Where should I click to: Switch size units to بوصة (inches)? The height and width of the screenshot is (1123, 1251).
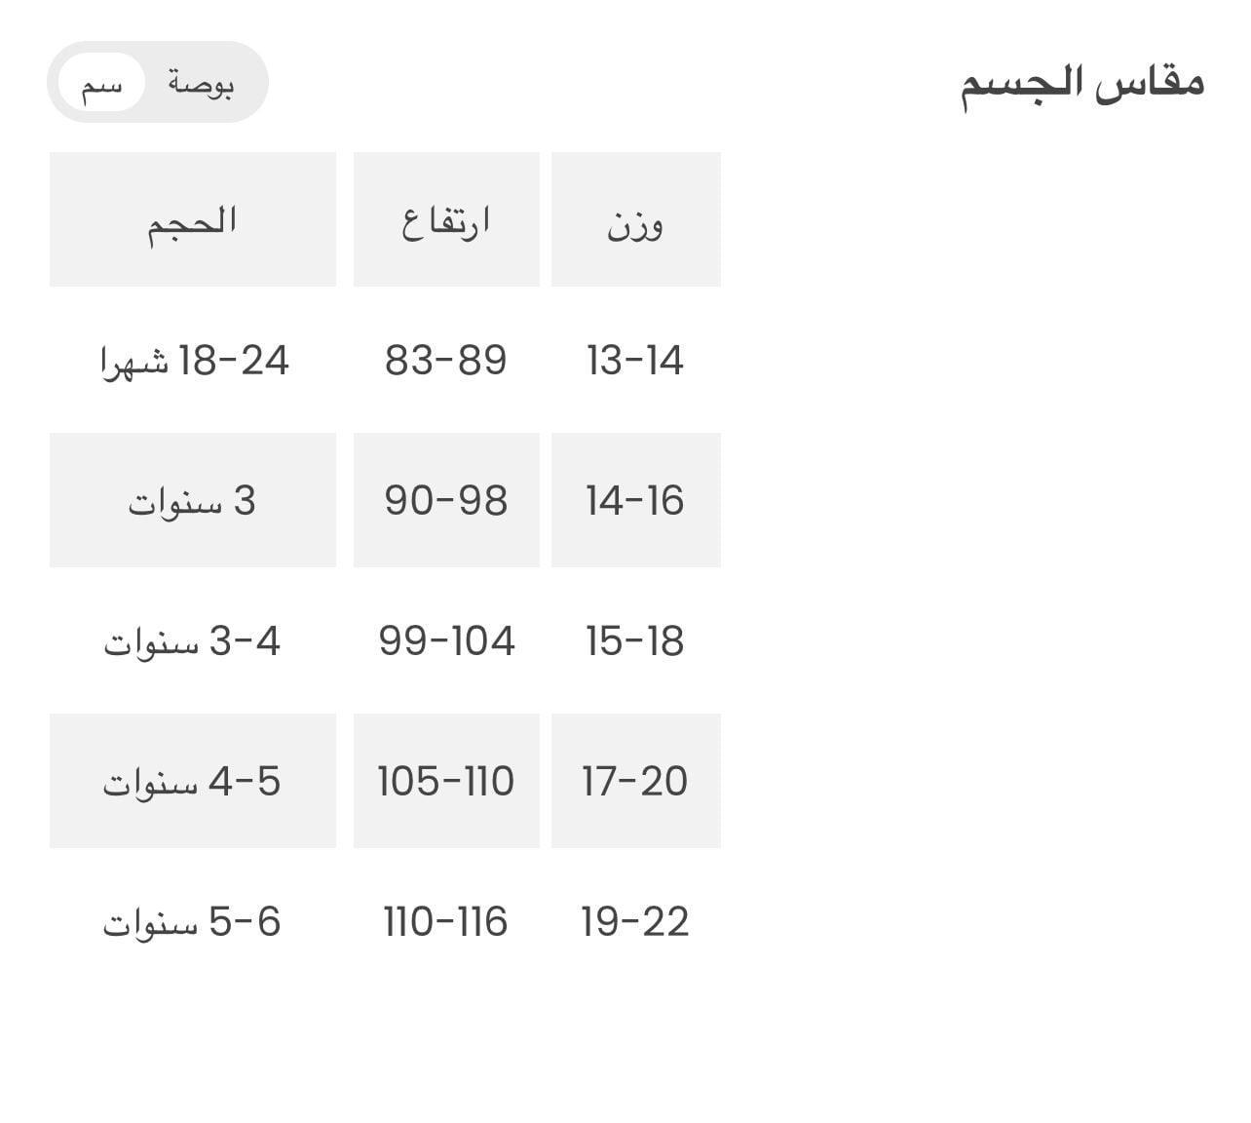click(x=201, y=84)
